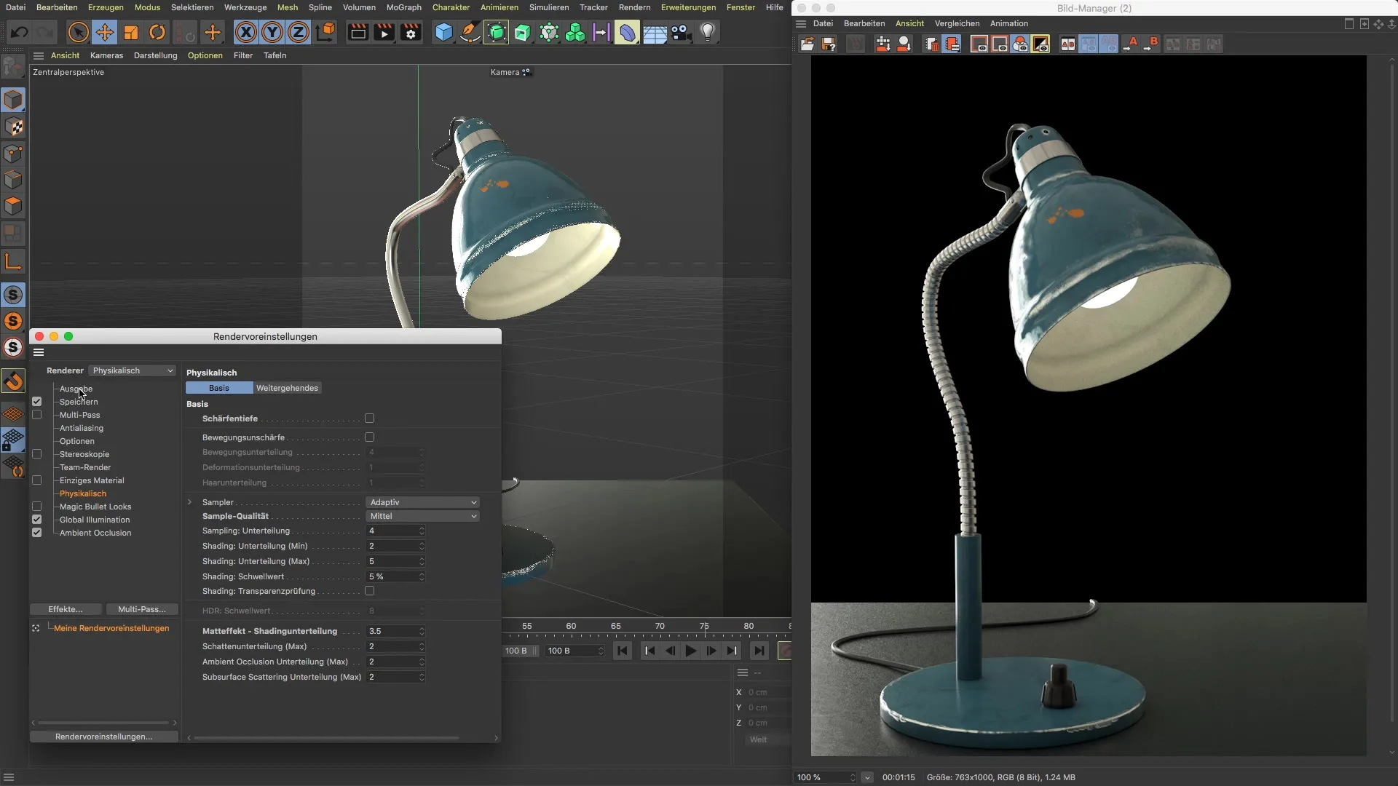Click Set as B icon in Bild-Manager
Image resolution: width=1398 pixels, height=786 pixels.
(x=1151, y=44)
